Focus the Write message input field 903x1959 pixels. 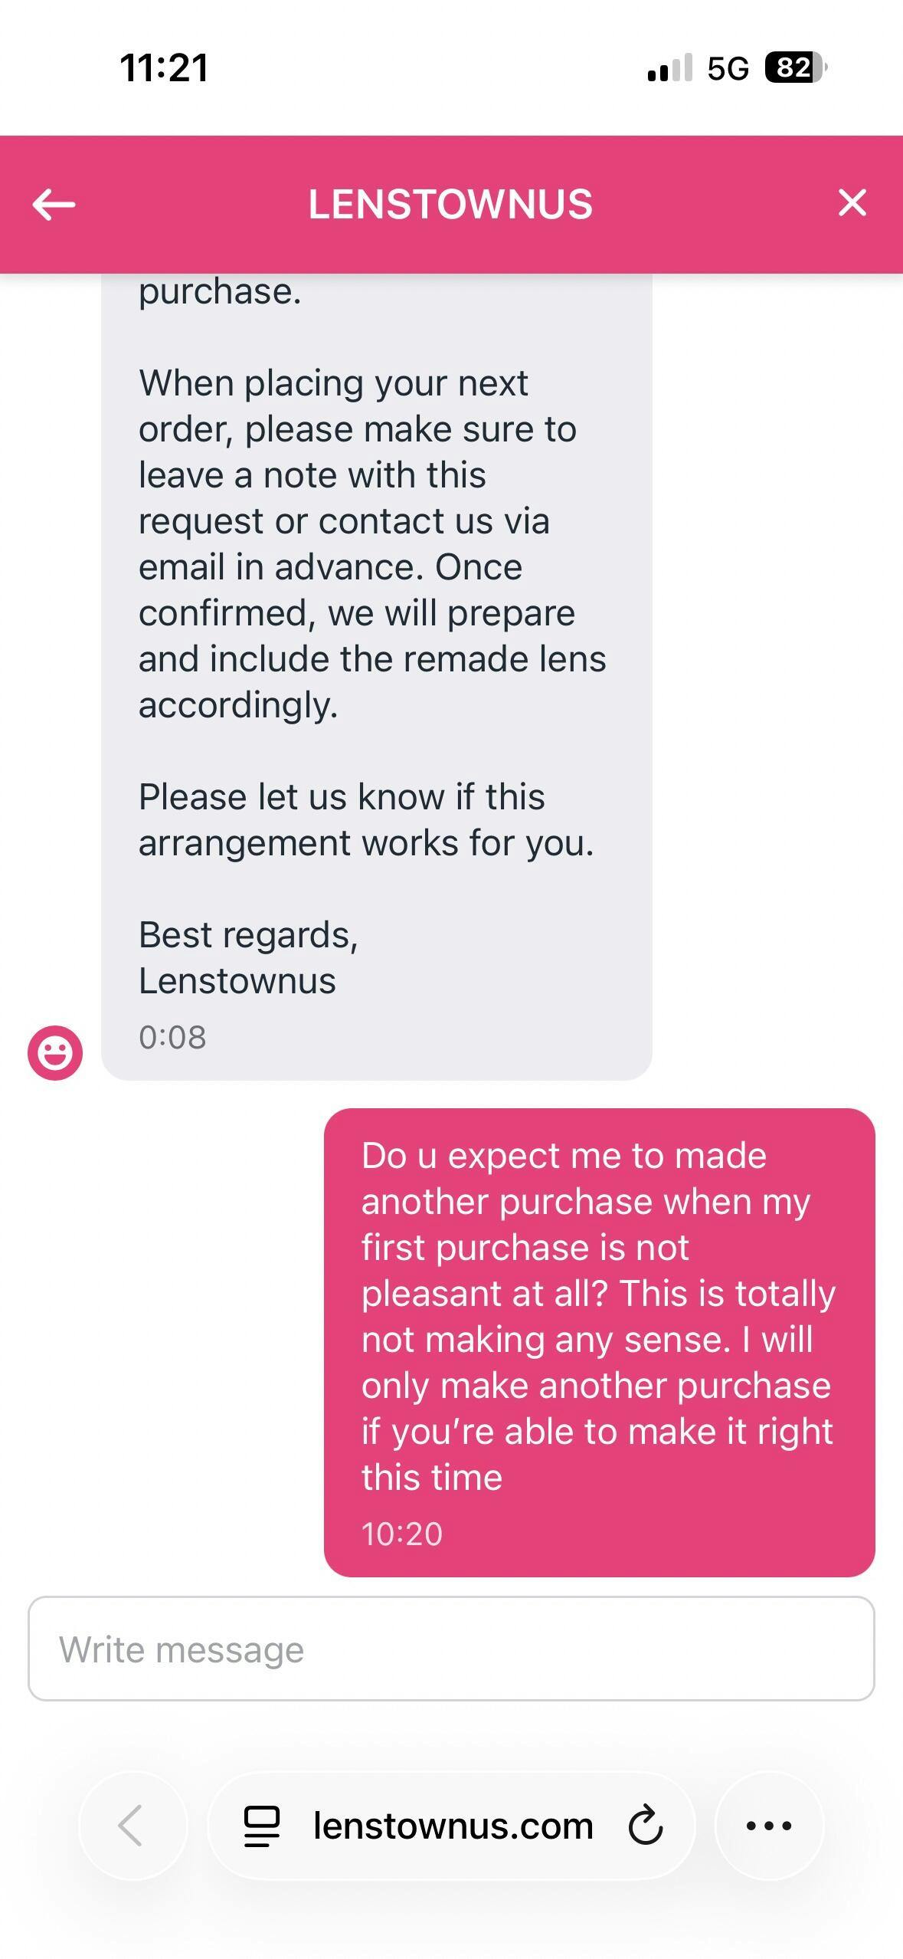(451, 1649)
